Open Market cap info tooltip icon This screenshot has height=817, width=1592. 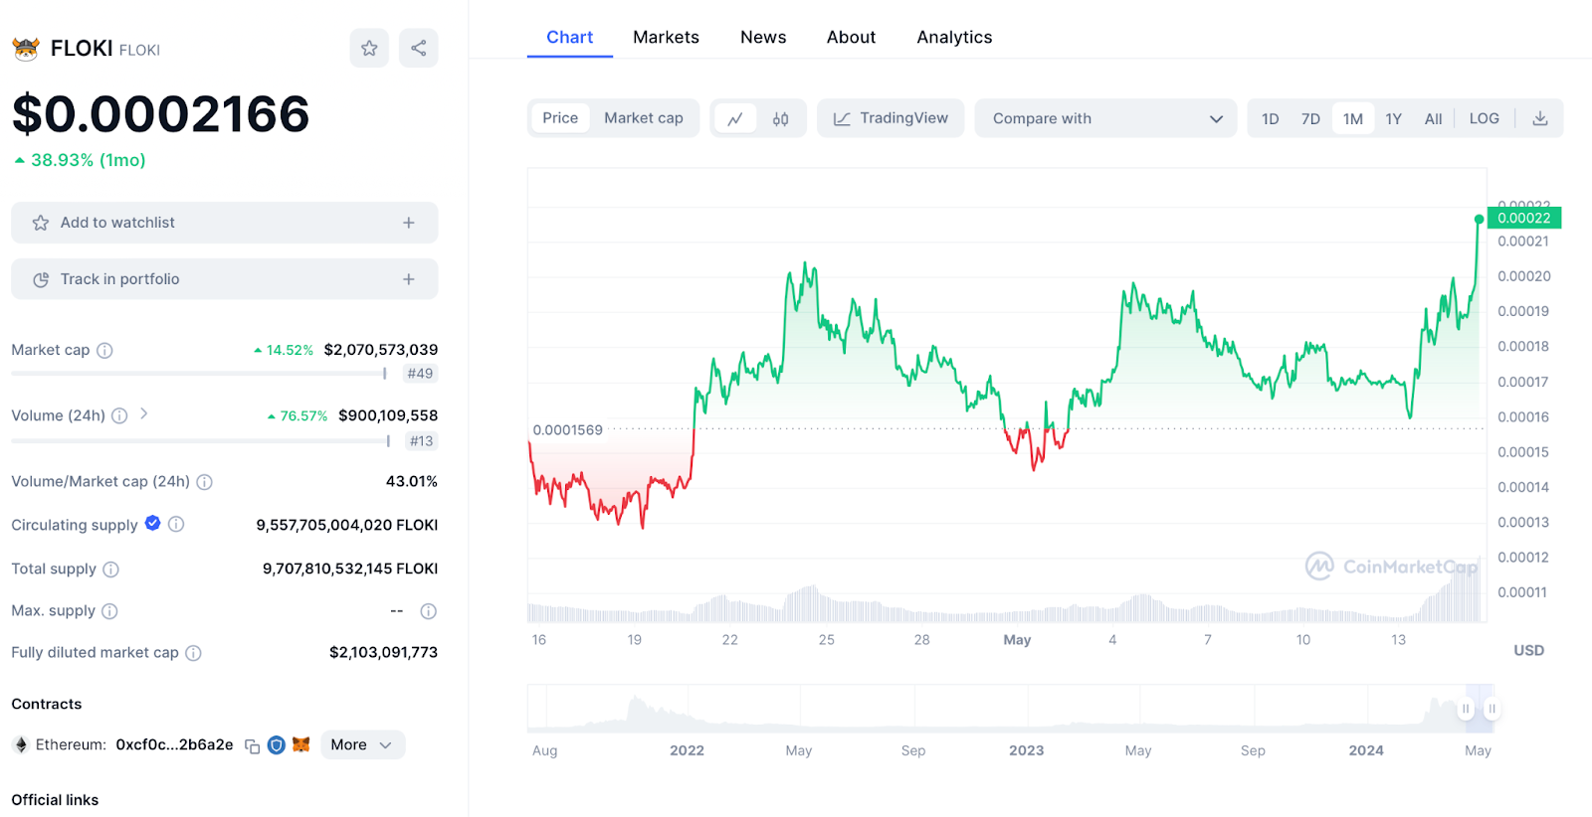point(104,350)
